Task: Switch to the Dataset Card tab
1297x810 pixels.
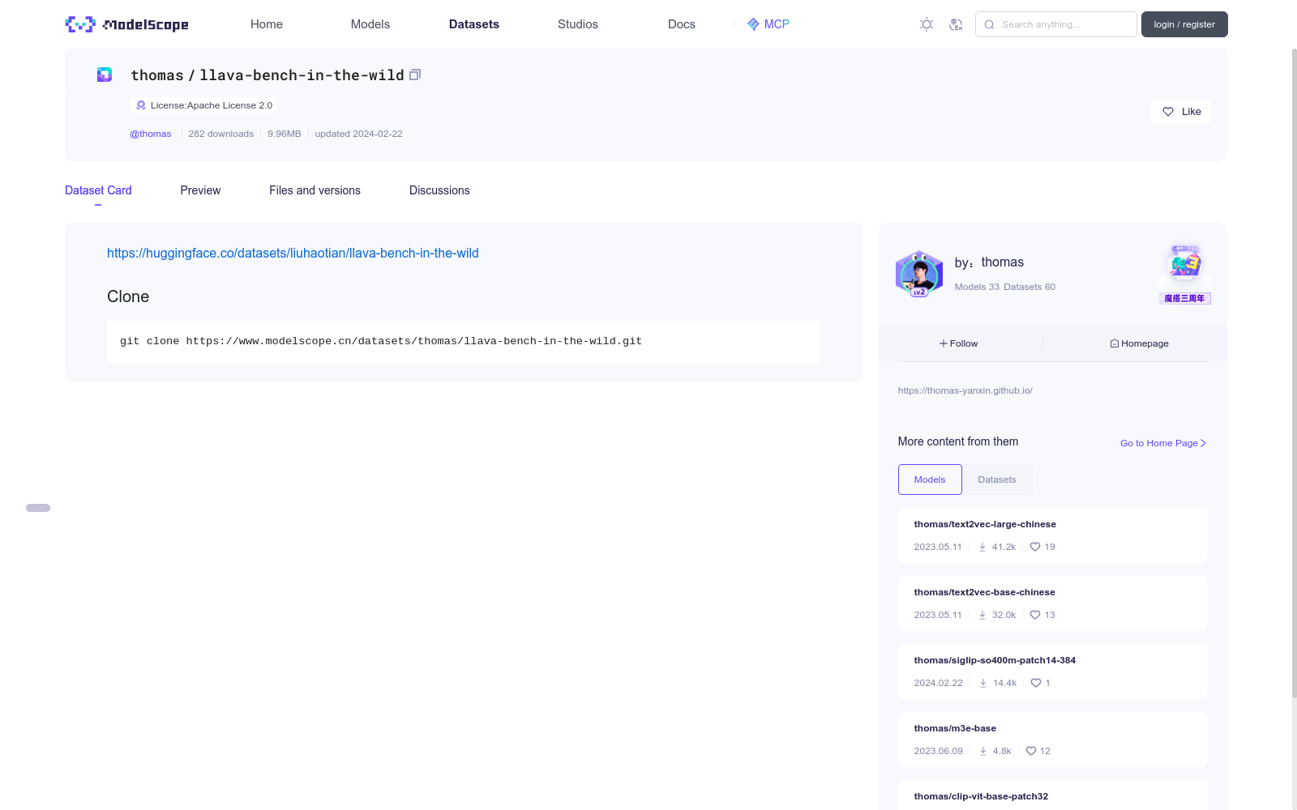Action: click(98, 190)
